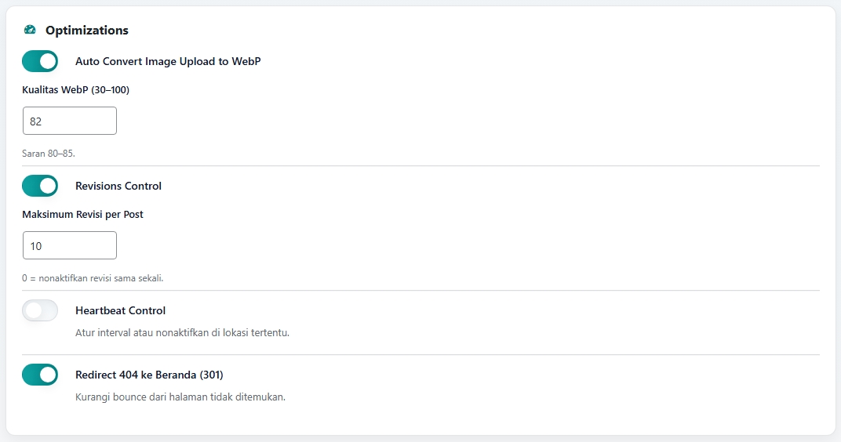Viewport: 841px width, 442px height.
Task: Click the Kualitas WebP (30–100) label
Action: [75, 90]
